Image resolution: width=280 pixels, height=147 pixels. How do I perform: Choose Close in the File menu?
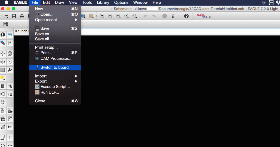55,101
